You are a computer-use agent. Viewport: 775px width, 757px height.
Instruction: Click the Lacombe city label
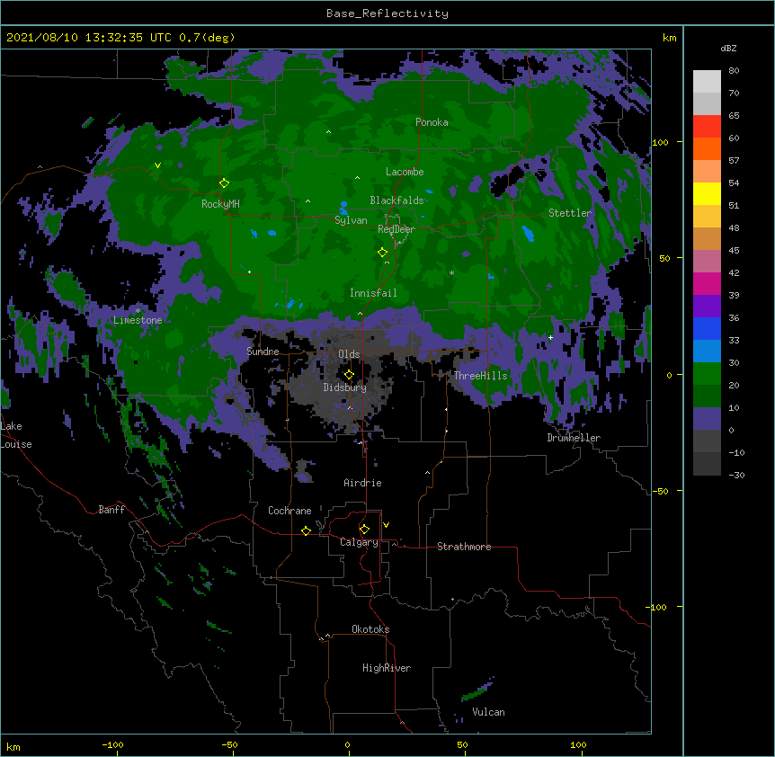coord(405,172)
